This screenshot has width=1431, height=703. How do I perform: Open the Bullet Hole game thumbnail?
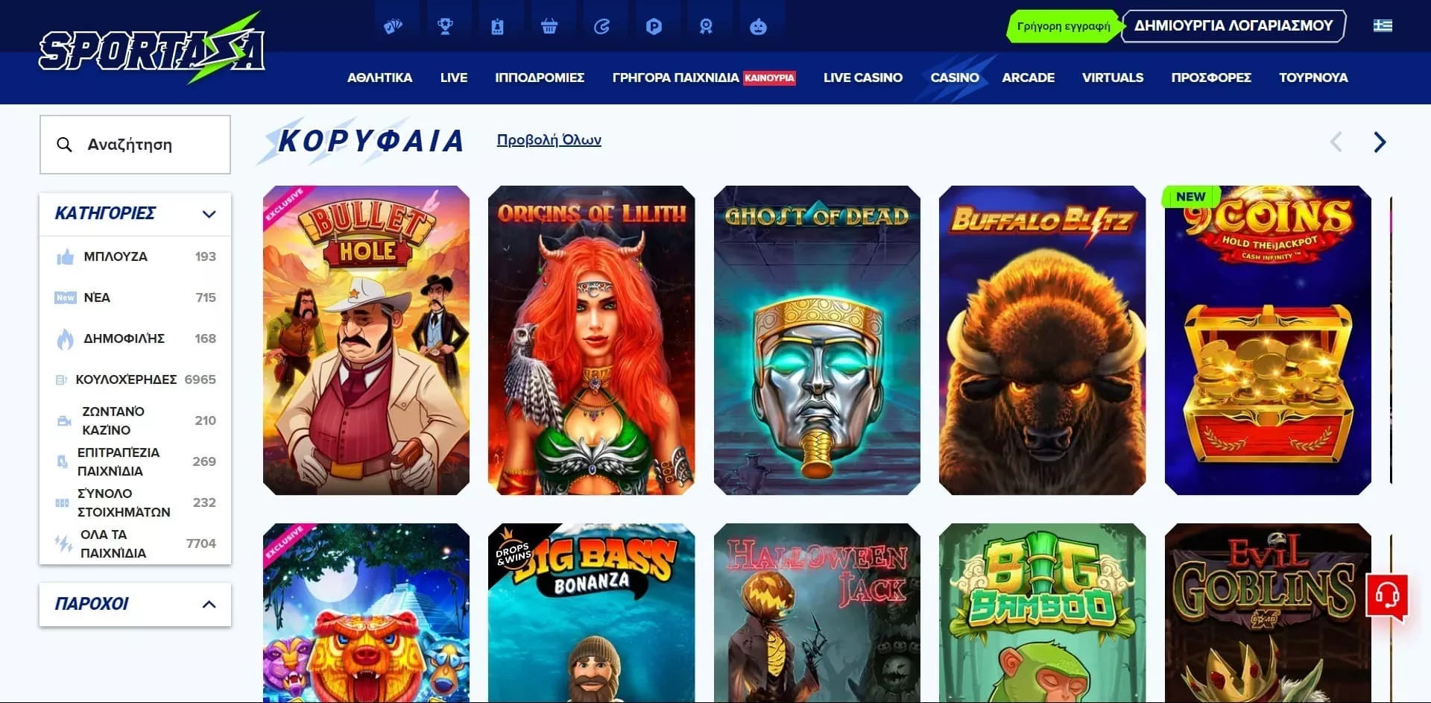click(366, 340)
